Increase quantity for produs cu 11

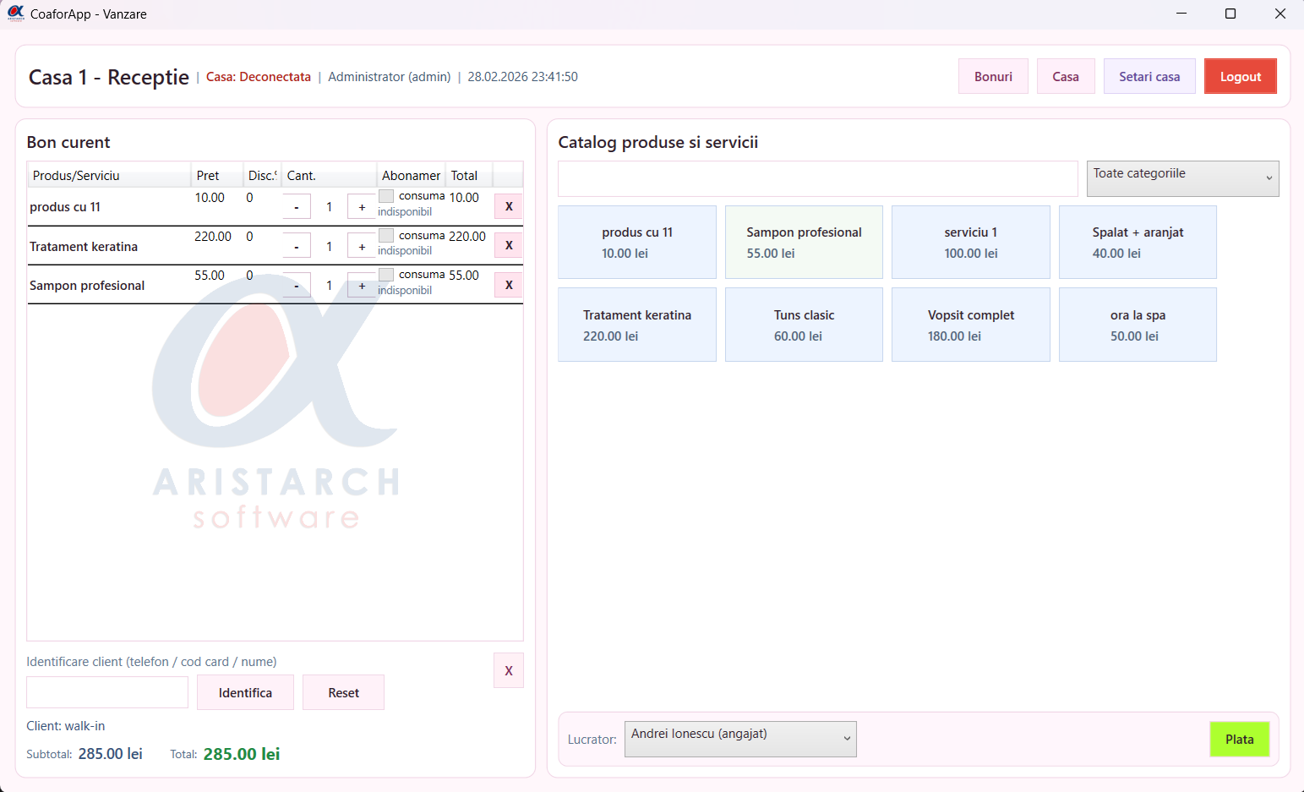click(x=362, y=207)
